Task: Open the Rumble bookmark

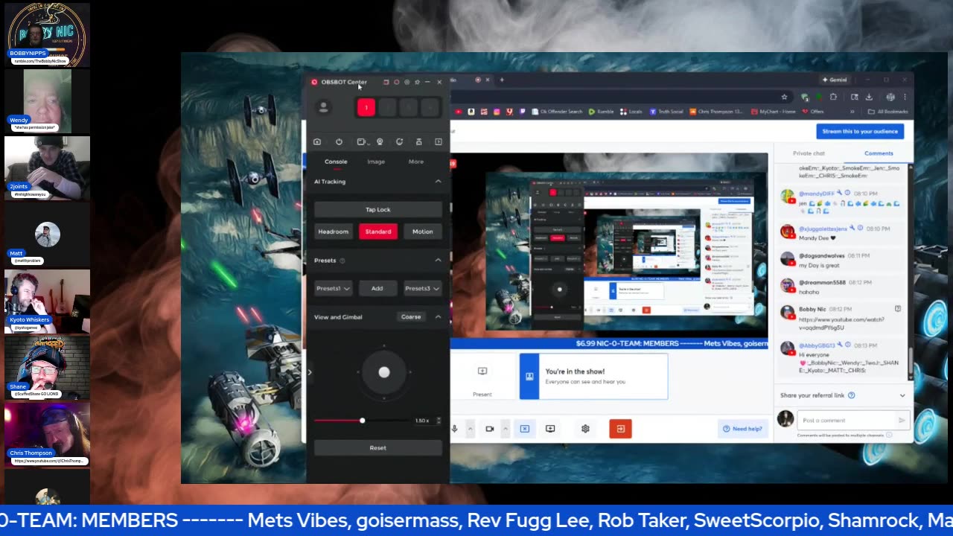Action: pyautogui.click(x=601, y=112)
